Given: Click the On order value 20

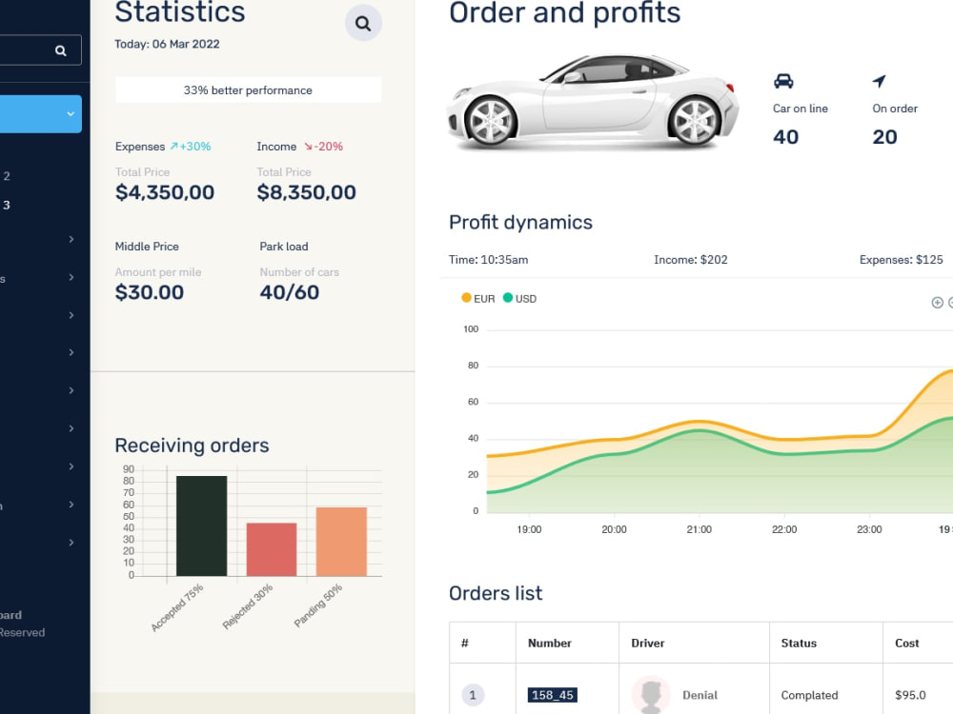Looking at the screenshot, I should coord(885,137).
